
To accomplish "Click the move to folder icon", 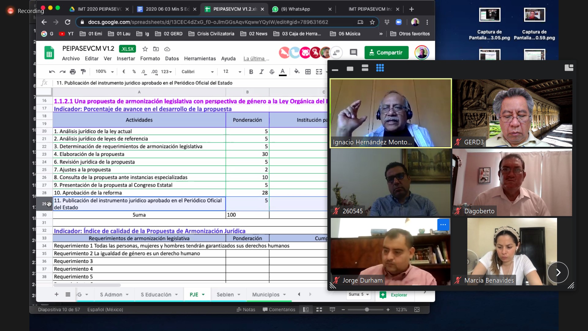I will click(x=156, y=49).
